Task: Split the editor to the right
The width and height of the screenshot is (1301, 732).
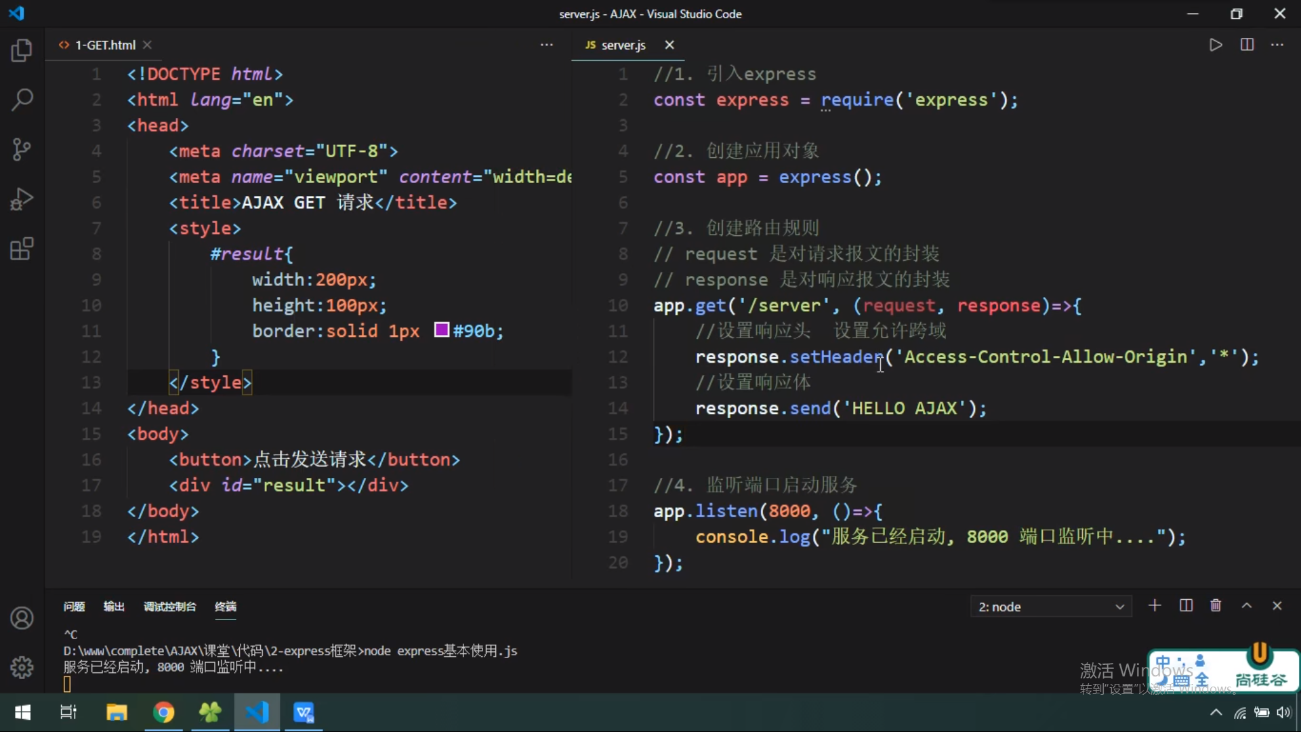Action: pyautogui.click(x=1247, y=45)
